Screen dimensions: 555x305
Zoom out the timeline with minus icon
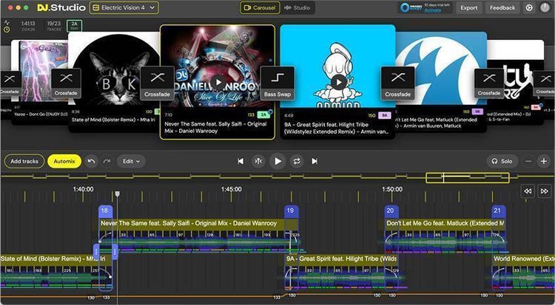coord(528,161)
